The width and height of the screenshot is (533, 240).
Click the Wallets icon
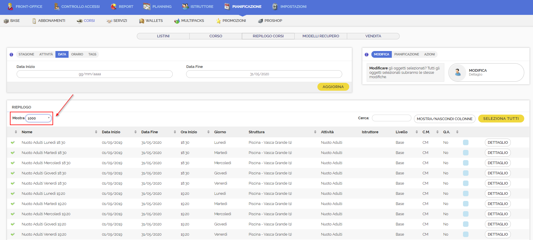tap(142, 21)
